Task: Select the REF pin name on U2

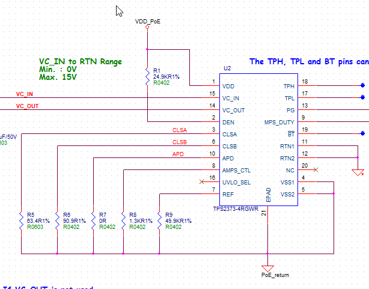Action: pyautogui.click(x=228, y=195)
